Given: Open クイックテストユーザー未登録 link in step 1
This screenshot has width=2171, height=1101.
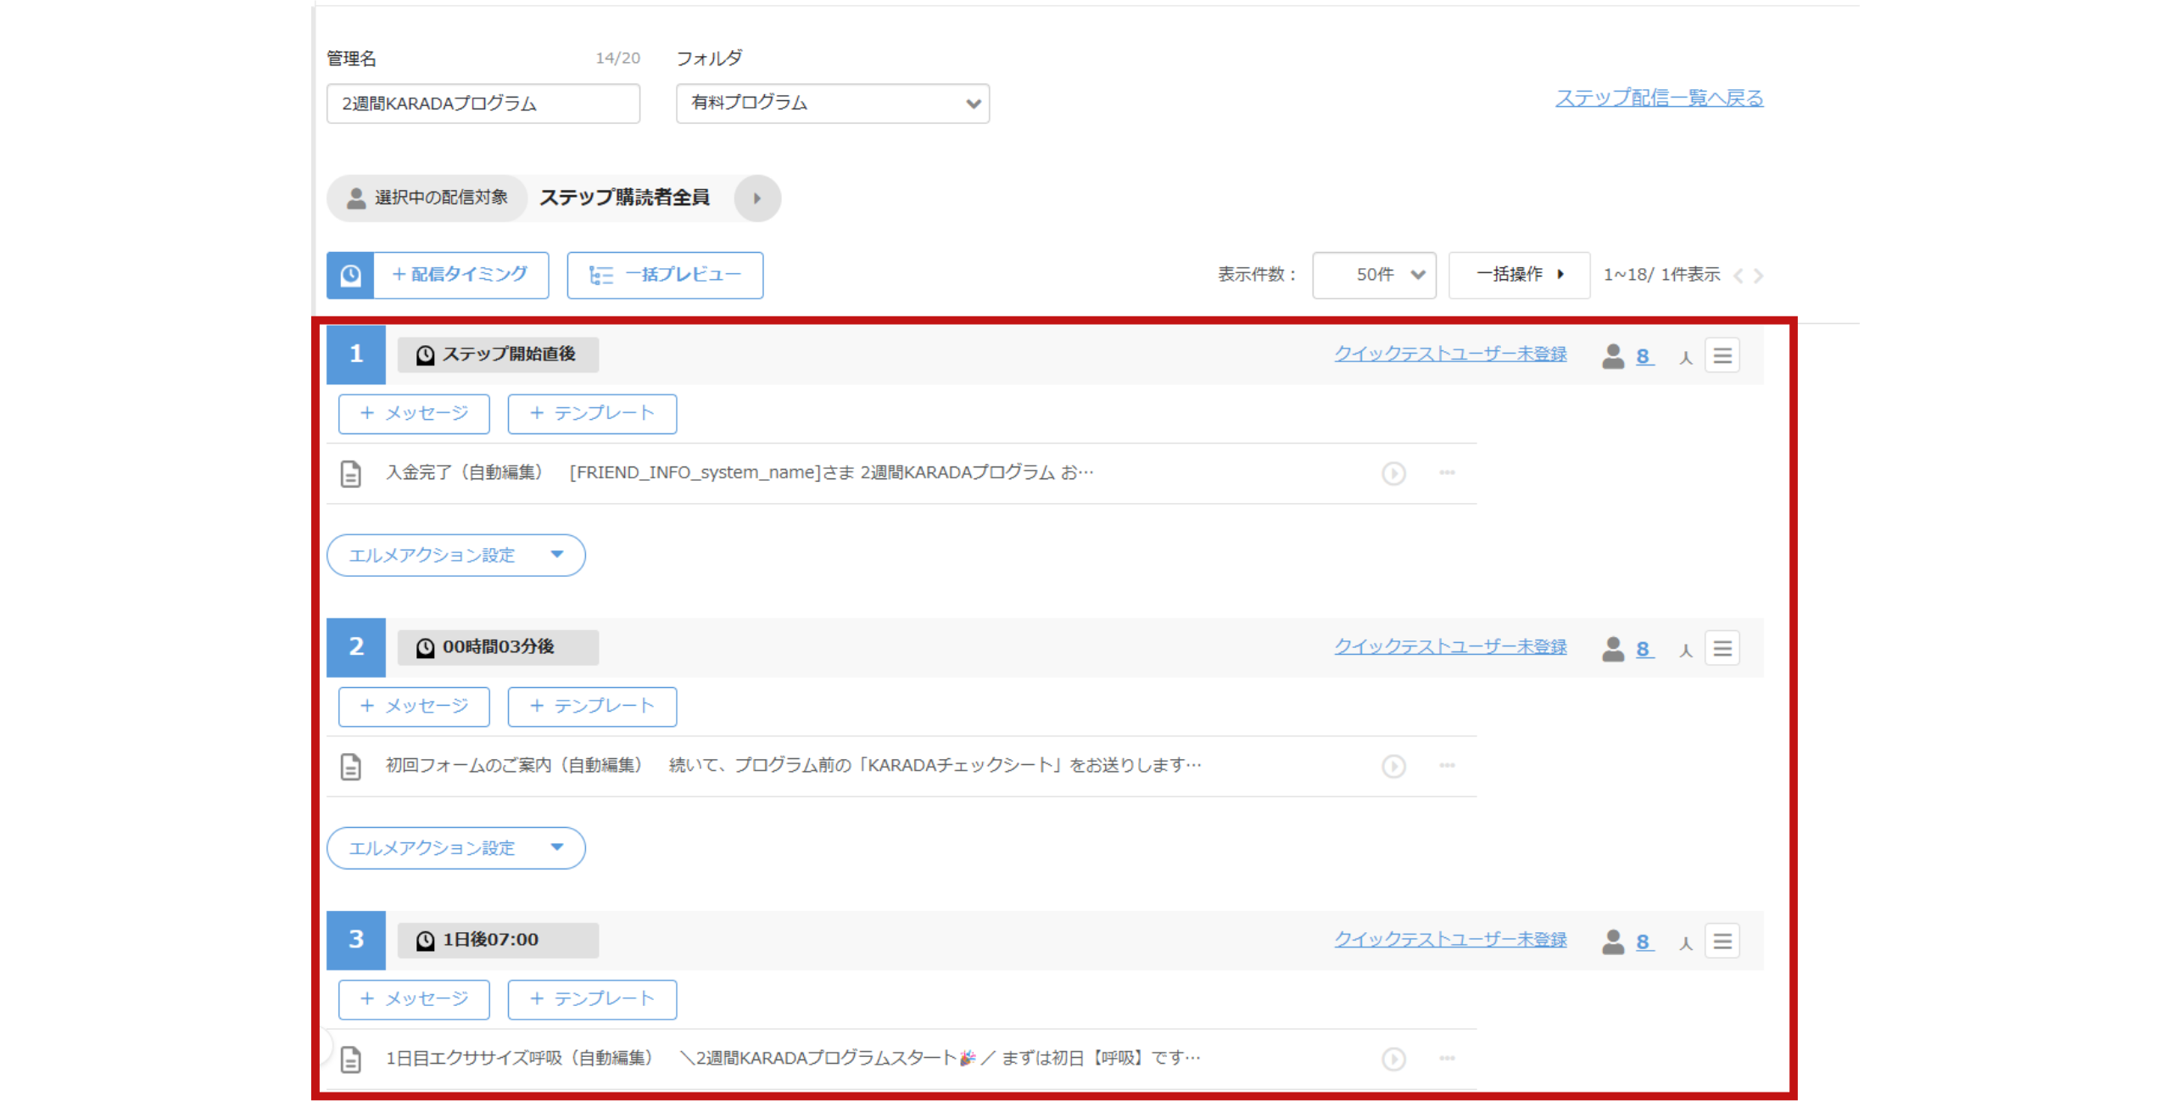Looking at the screenshot, I should (1450, 354).
